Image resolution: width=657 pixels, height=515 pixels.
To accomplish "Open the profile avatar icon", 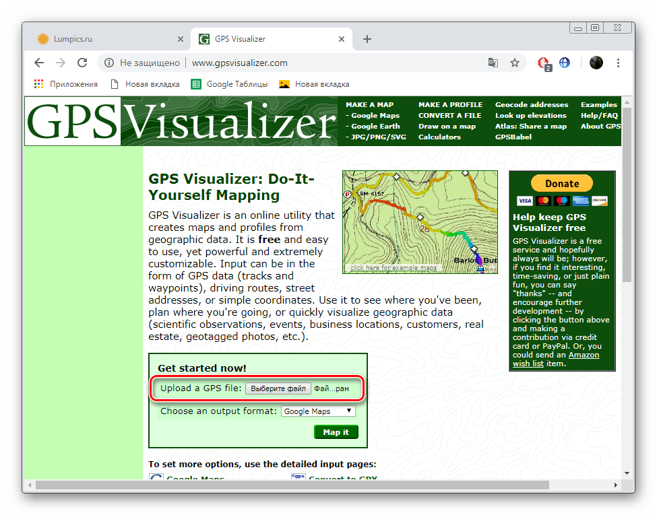I will point(596,63).
